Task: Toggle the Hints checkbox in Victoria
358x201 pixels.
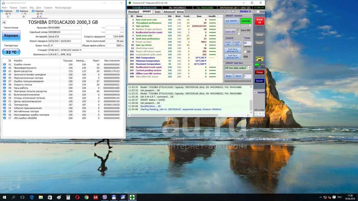Action: click(x=258, y=12)
